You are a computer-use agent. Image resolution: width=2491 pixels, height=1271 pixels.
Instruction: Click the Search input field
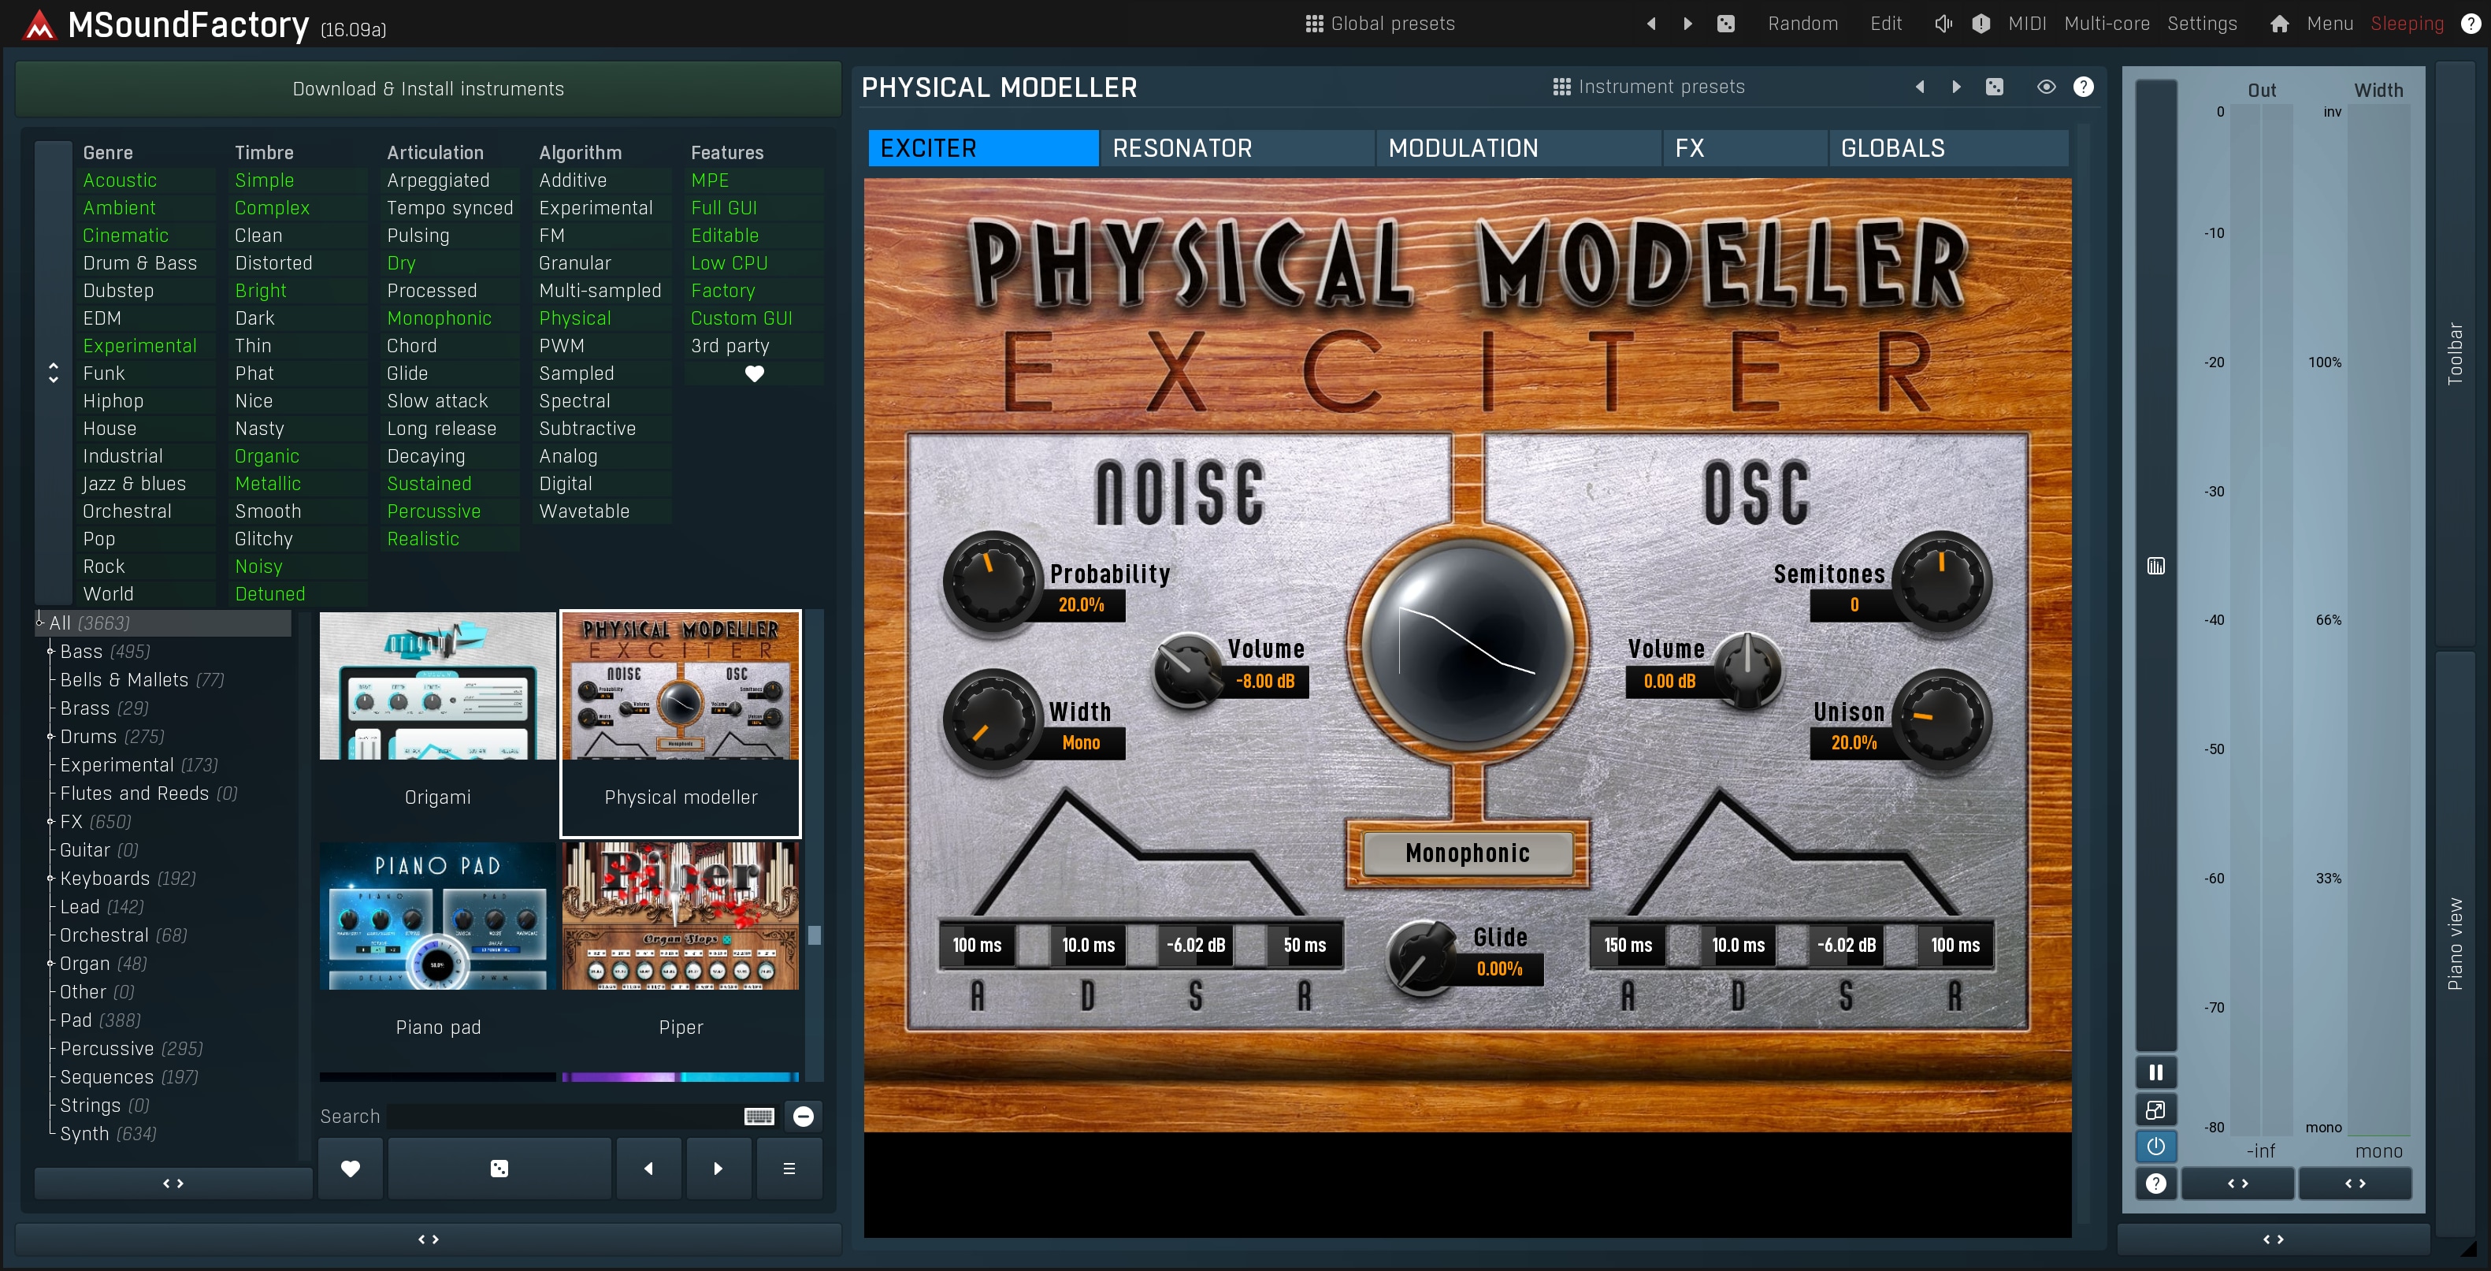point(564,1117)
